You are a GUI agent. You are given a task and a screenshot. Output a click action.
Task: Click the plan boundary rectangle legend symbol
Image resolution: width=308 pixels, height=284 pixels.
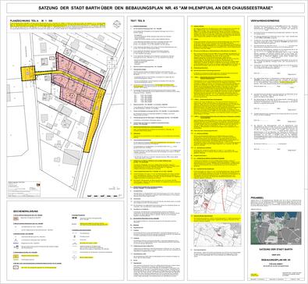coord(16,268)
